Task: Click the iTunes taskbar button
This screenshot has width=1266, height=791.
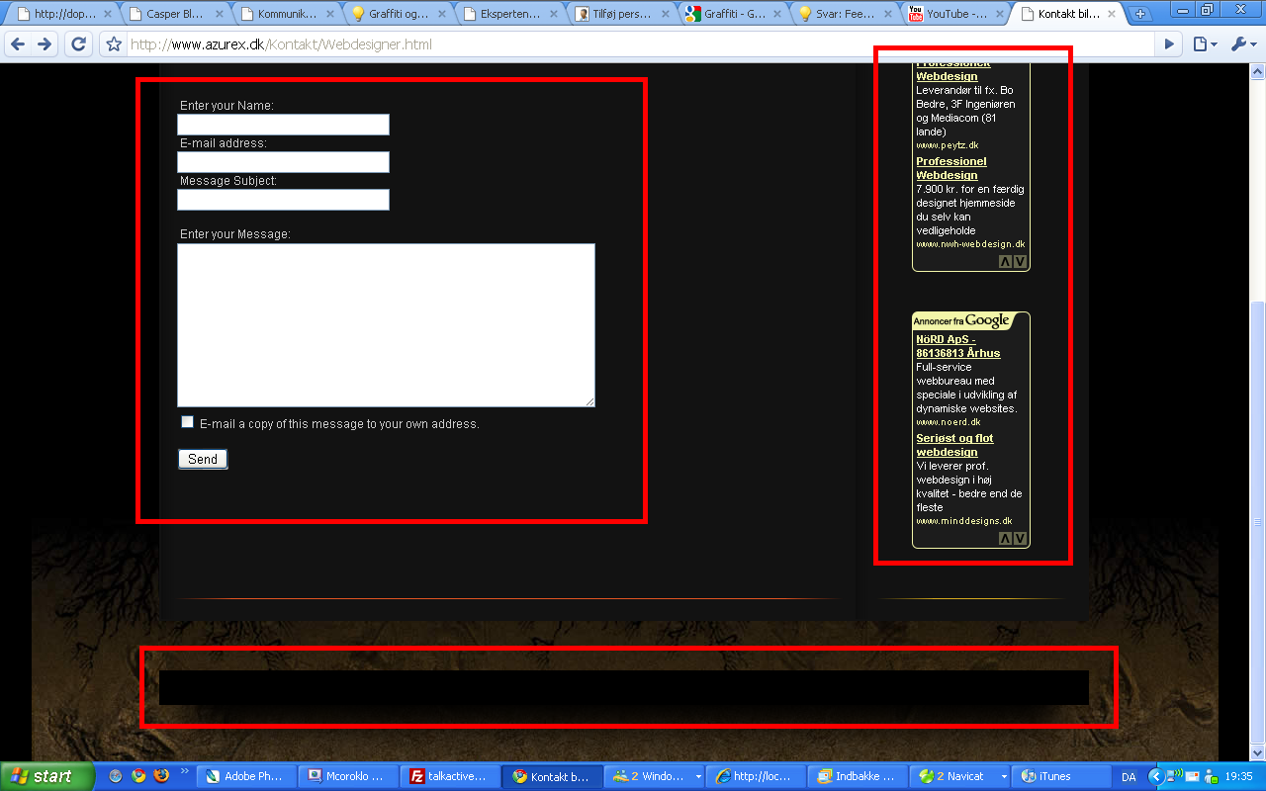Action: coord(1055,776)
